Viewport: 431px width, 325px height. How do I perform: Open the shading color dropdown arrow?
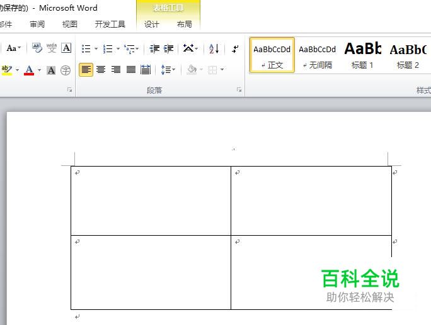pyautogui.click(x=201, y=70)
